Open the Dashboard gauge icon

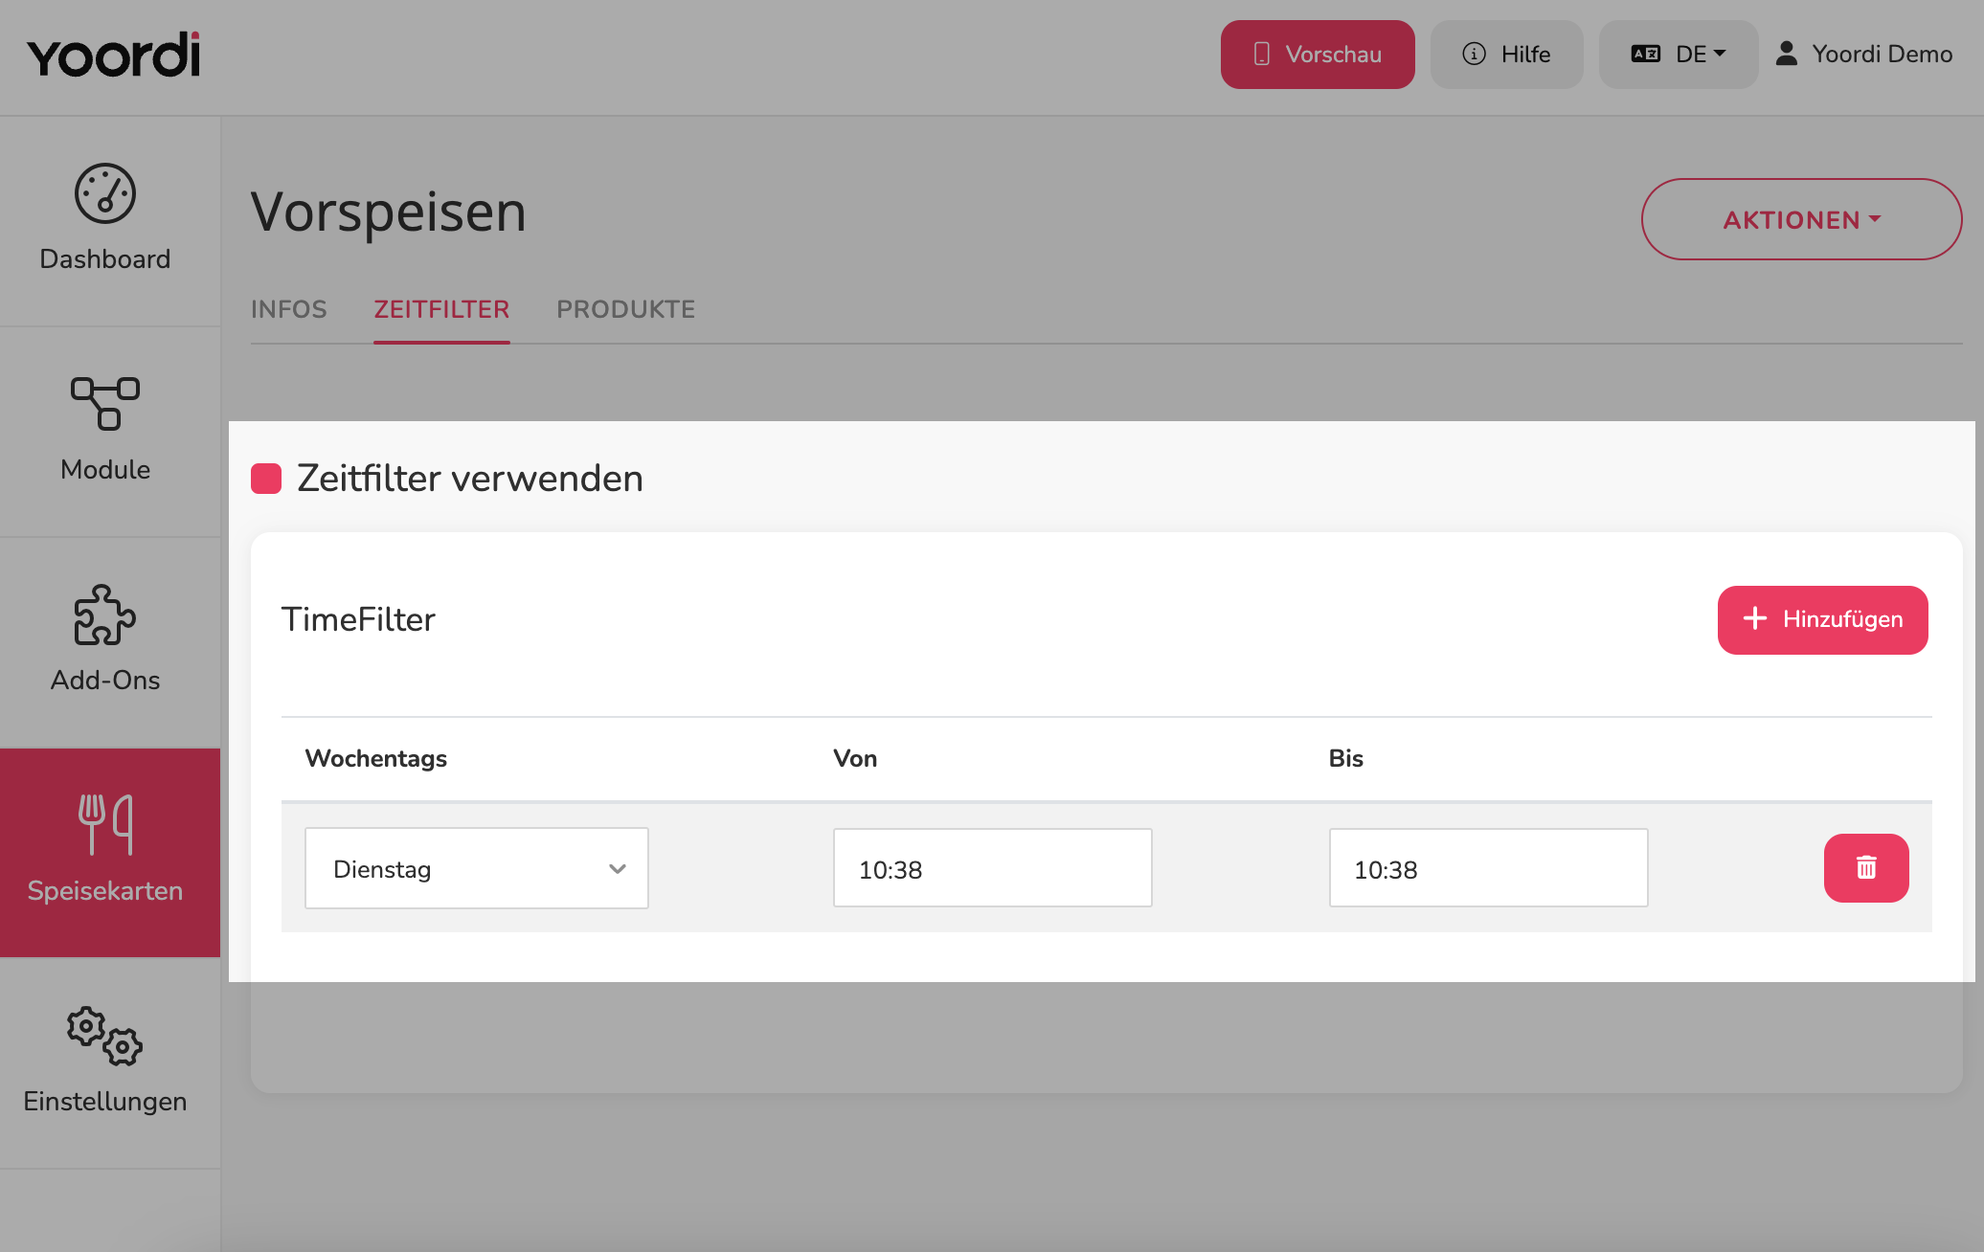[x=105, y=193]
